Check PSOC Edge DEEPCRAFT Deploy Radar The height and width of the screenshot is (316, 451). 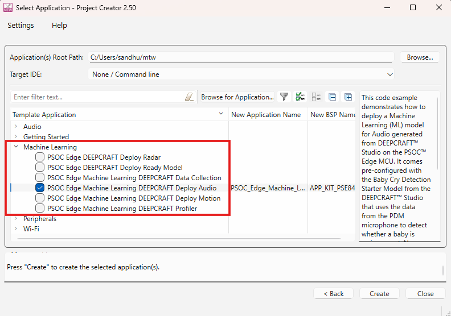(x=40, y=157)
